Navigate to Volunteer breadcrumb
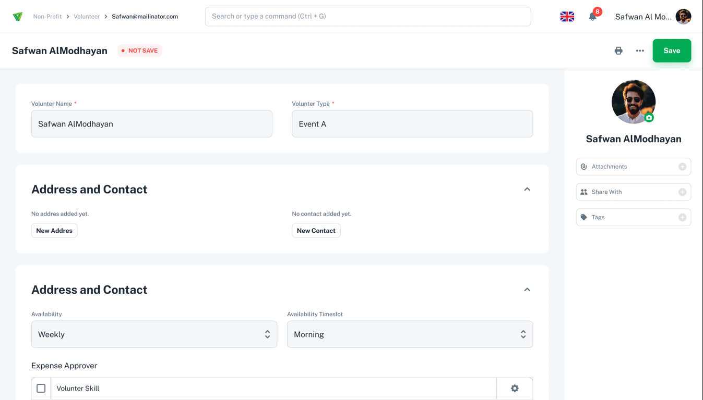The width and height of the screenshot is (703, 400). point(87,17)
